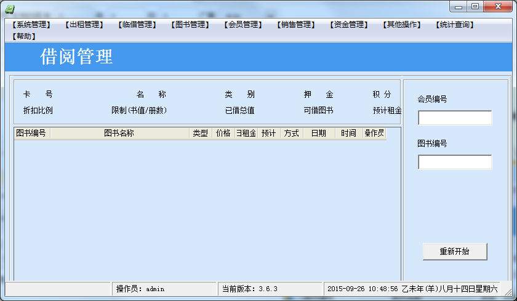This screenshot has height=301, width=517.
Task: Click the 会员编号 input field
Action: coord(455,118)
